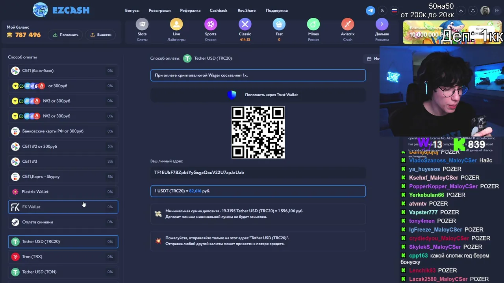Image resolution: width=504 pixels, height=283 pixels.
Task: Open the Telegram channel icon
Action: point(371,11)
